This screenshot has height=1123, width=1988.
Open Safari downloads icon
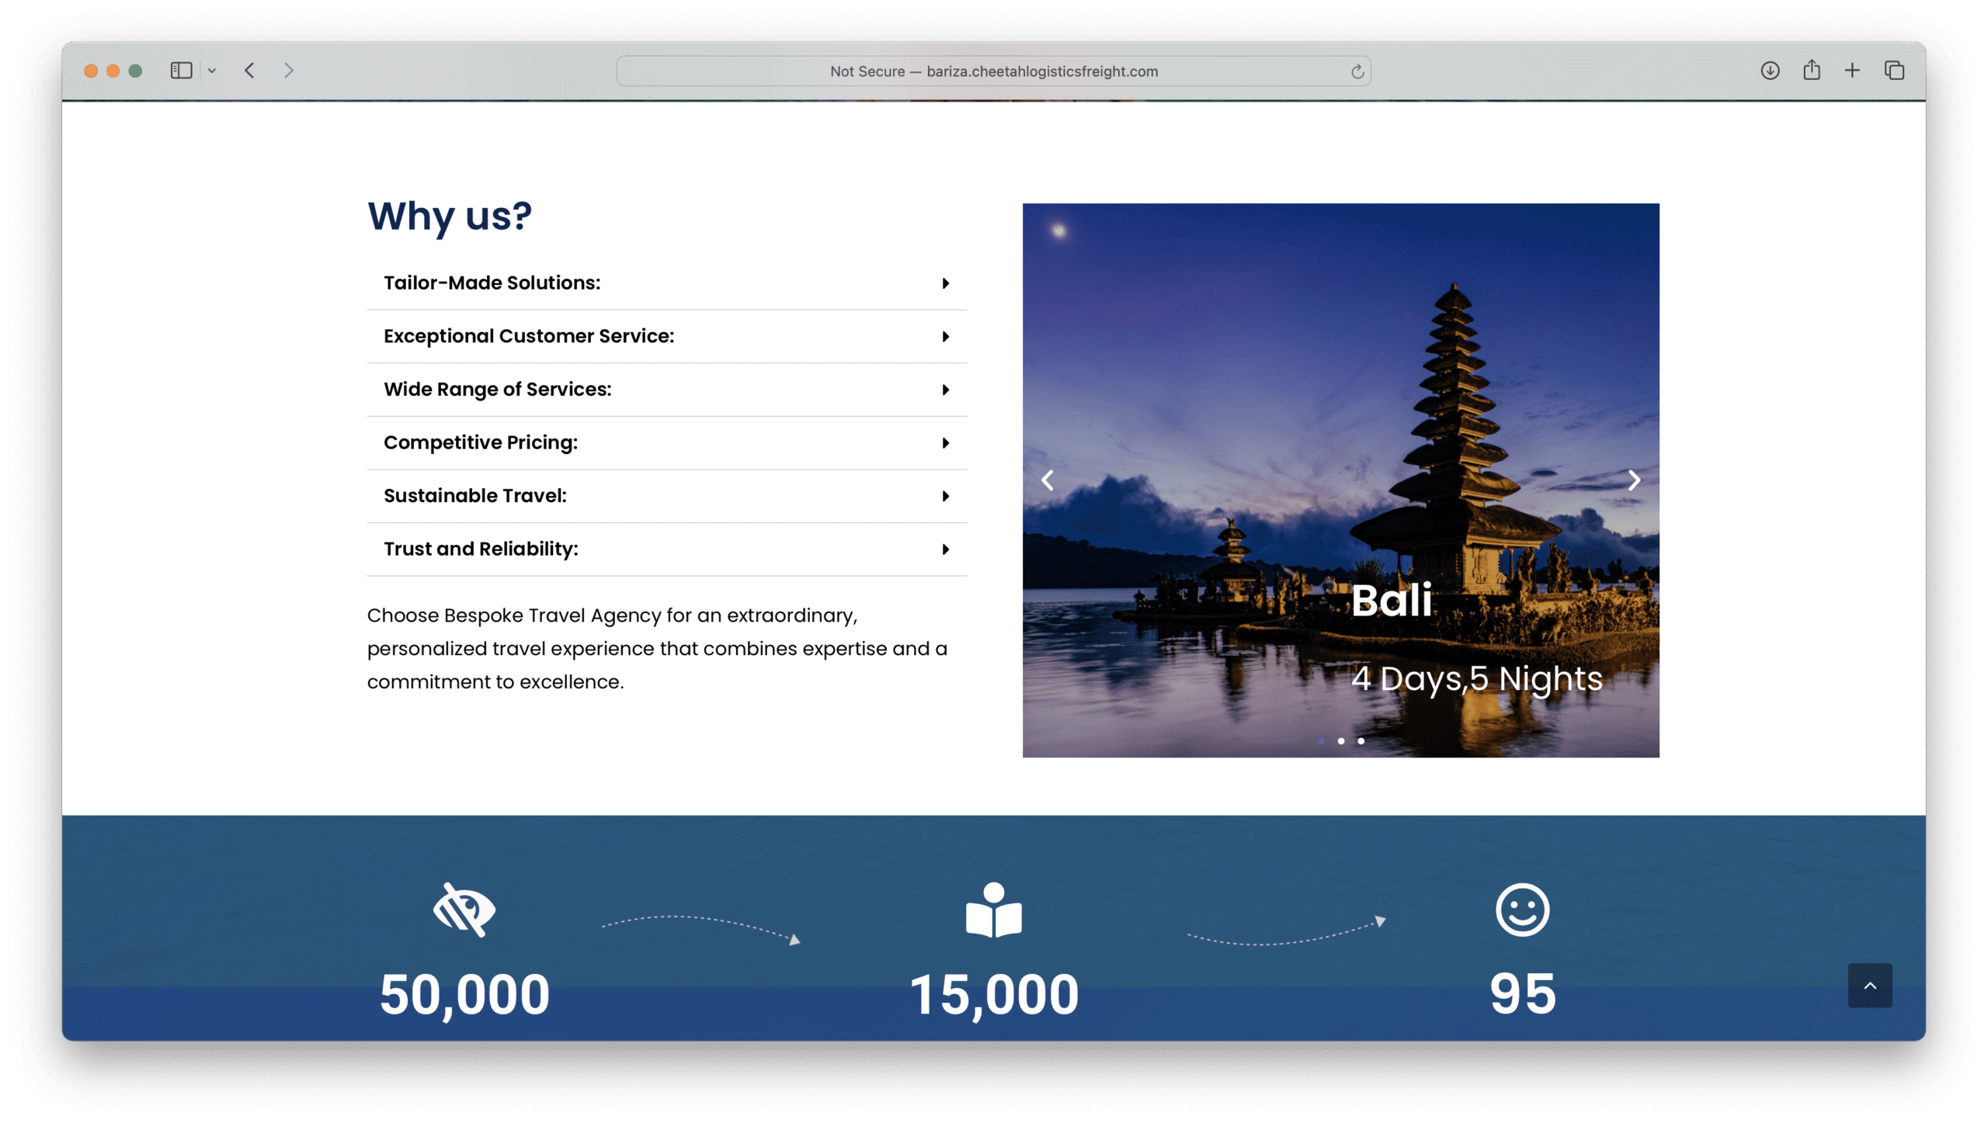(1770, 71)
